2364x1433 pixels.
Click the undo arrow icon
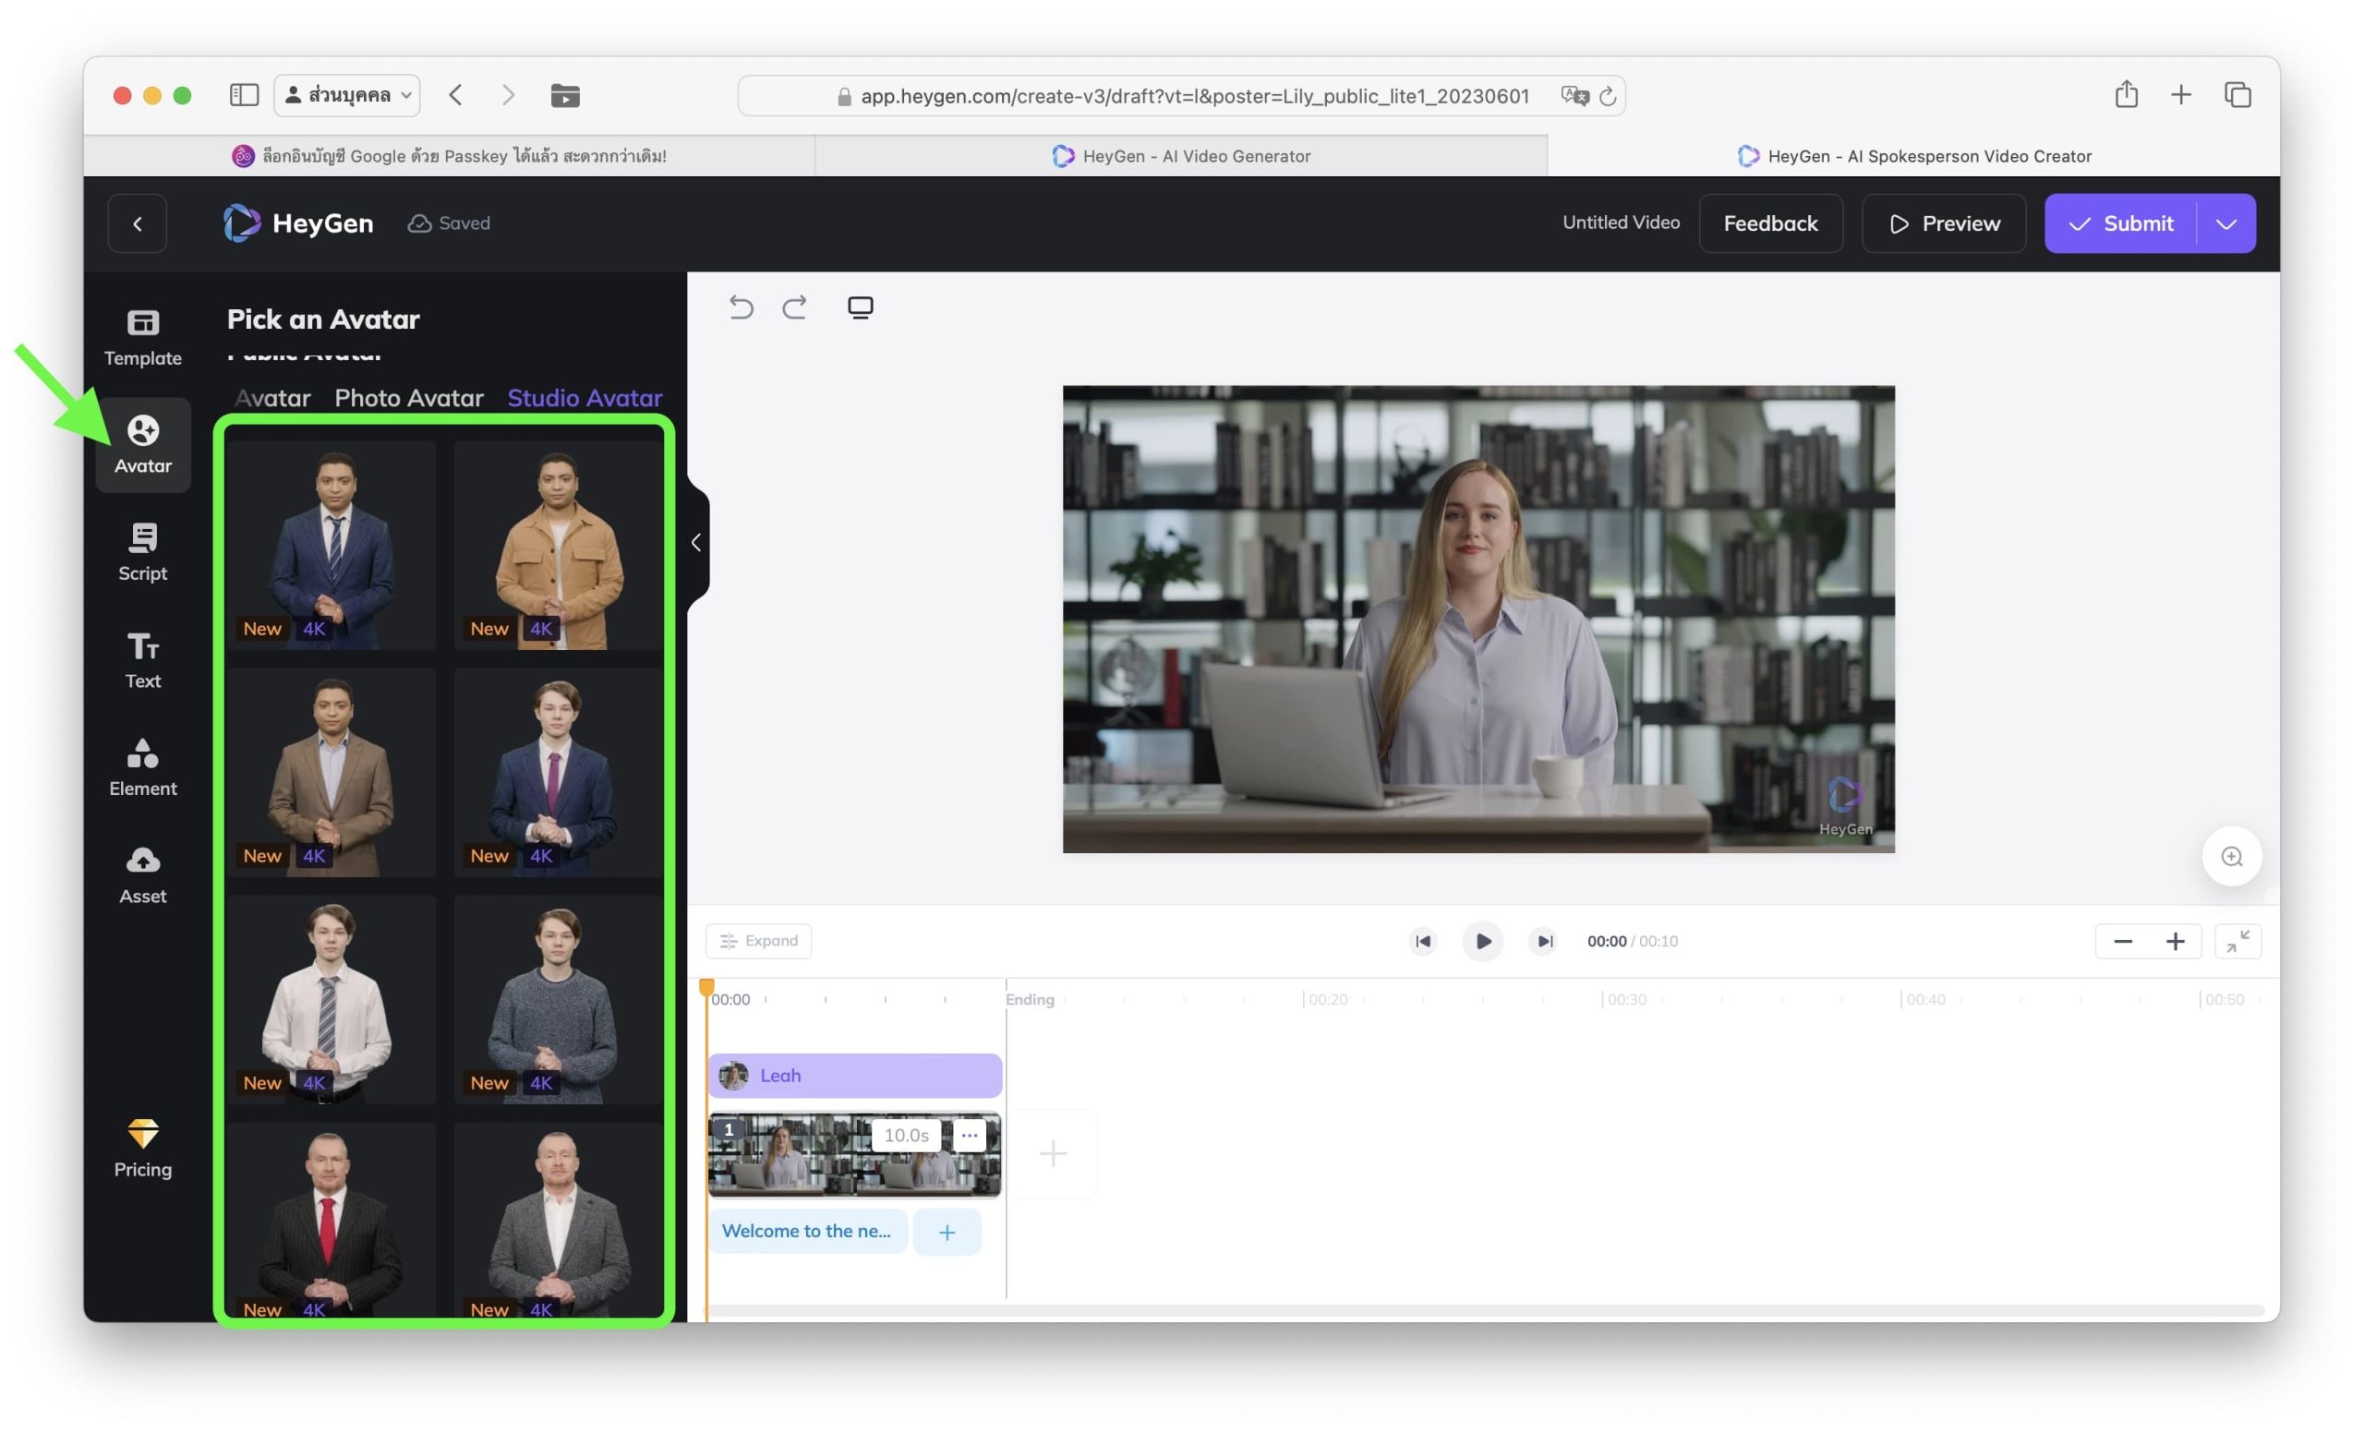(x=741, y=307)
